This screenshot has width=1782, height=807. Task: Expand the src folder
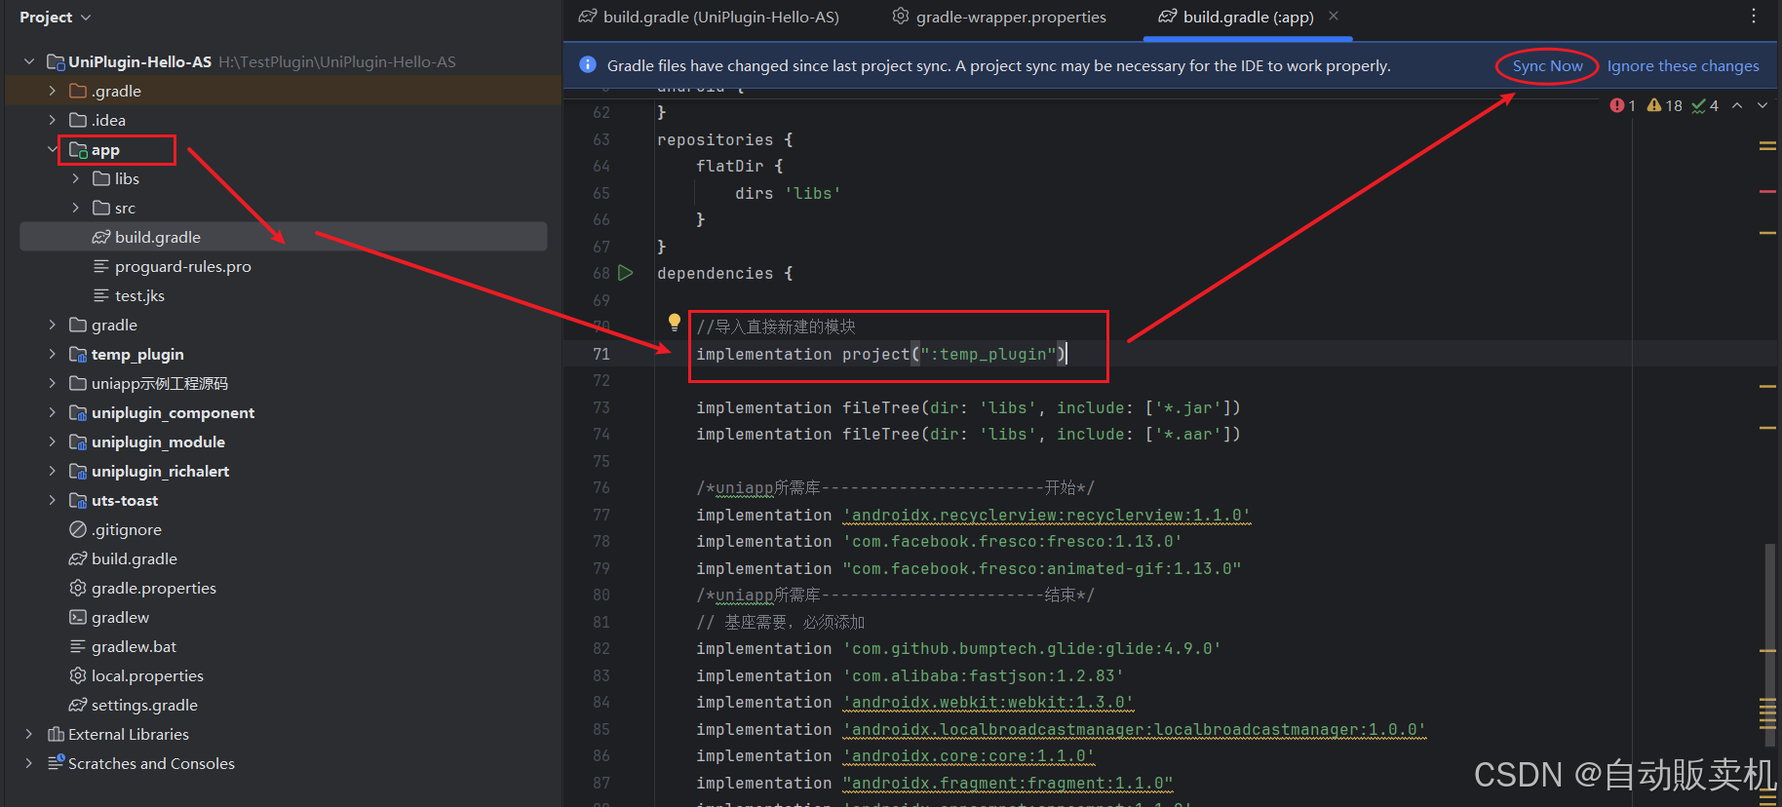pyautogui.click(x=76, y=208)
